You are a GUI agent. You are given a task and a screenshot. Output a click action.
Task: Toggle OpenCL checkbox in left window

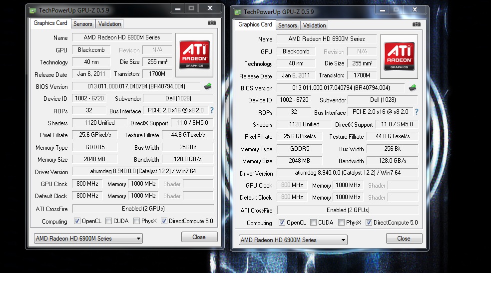[77, 221]
